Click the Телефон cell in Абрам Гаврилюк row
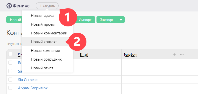Viewport: 198px width, 94px height. coord(145,88)
